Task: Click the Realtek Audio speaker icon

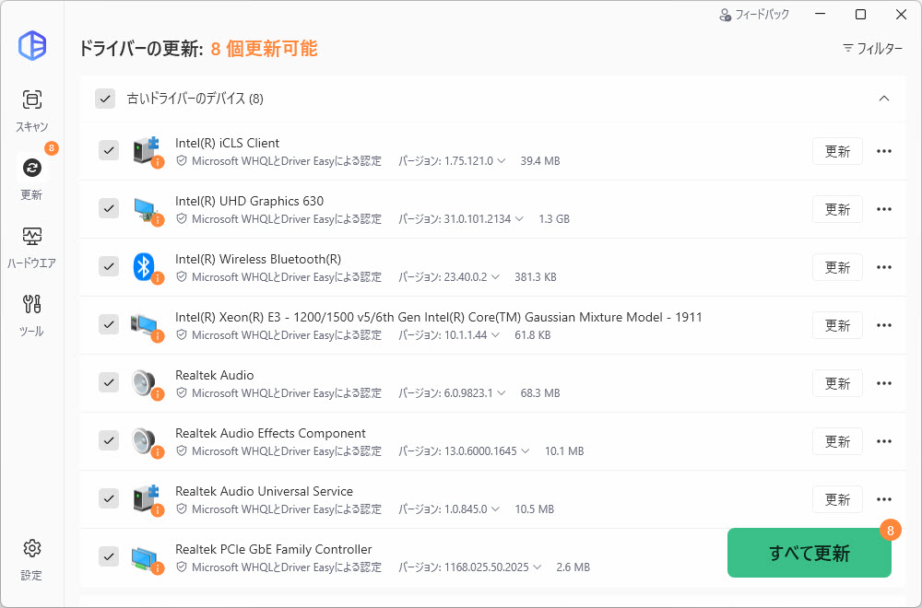Action: coord(147,383)
